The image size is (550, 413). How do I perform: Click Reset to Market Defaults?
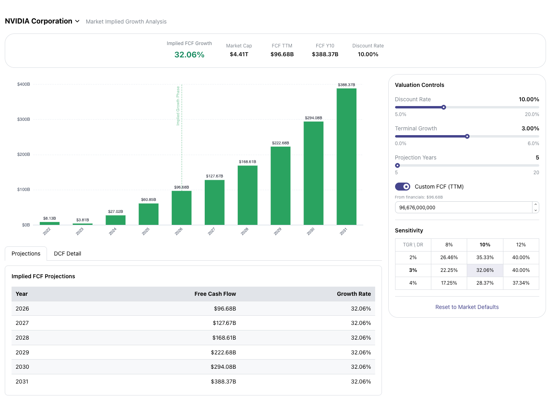[x=467, y=307]
